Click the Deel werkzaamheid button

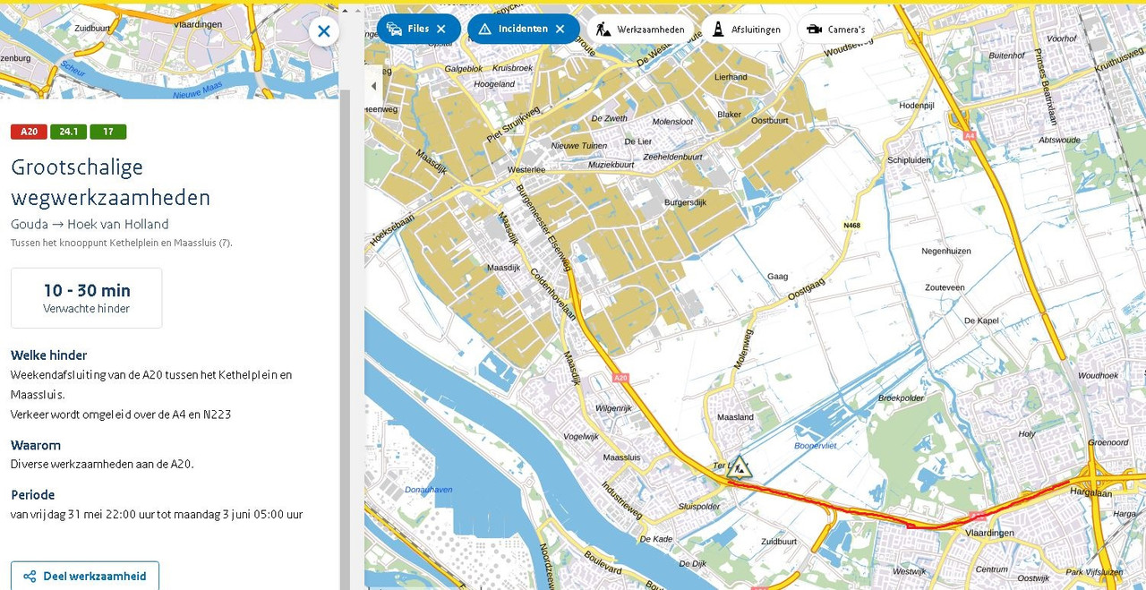85,576
